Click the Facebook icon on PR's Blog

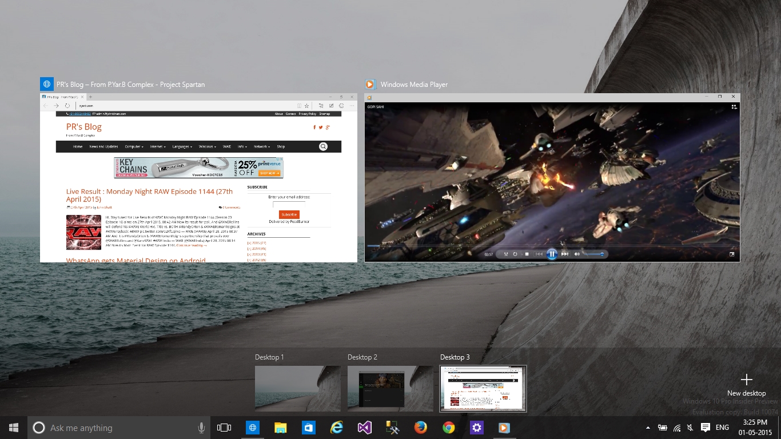(314, 127)
